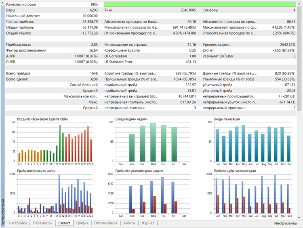Viewport: 303px width, 228px height.
Task: Click the losing trades value 554 (33.62%)
Action: click(x=285, y=79)
